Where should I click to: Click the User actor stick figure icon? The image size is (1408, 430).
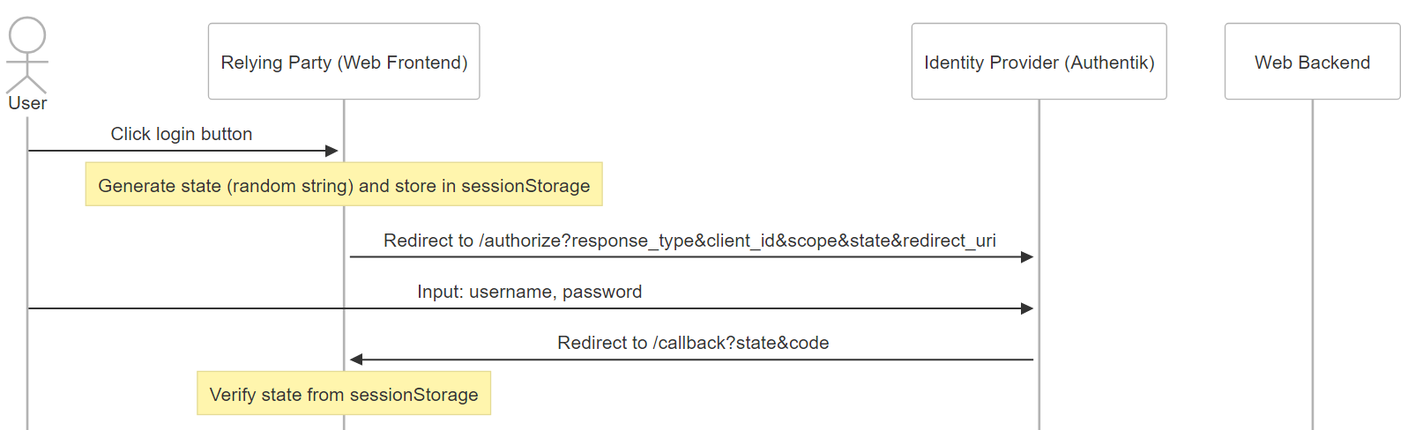27,55
